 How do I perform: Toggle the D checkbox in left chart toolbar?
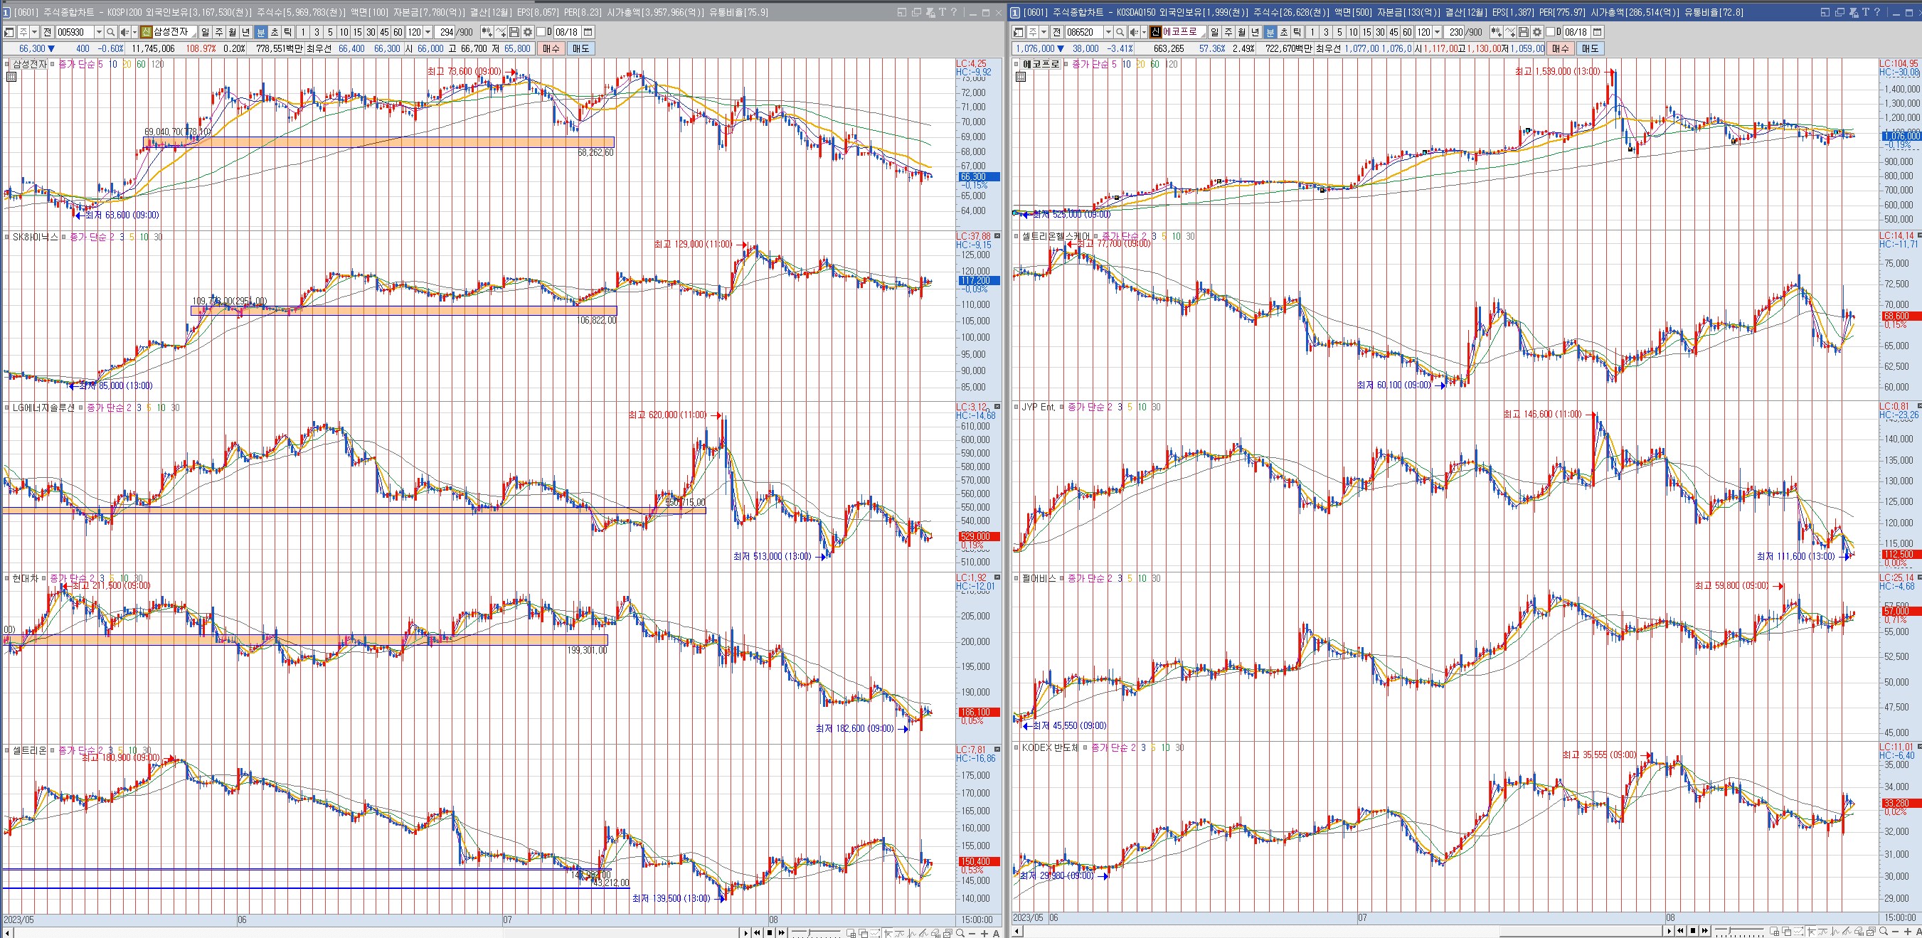tap(542, 32)
